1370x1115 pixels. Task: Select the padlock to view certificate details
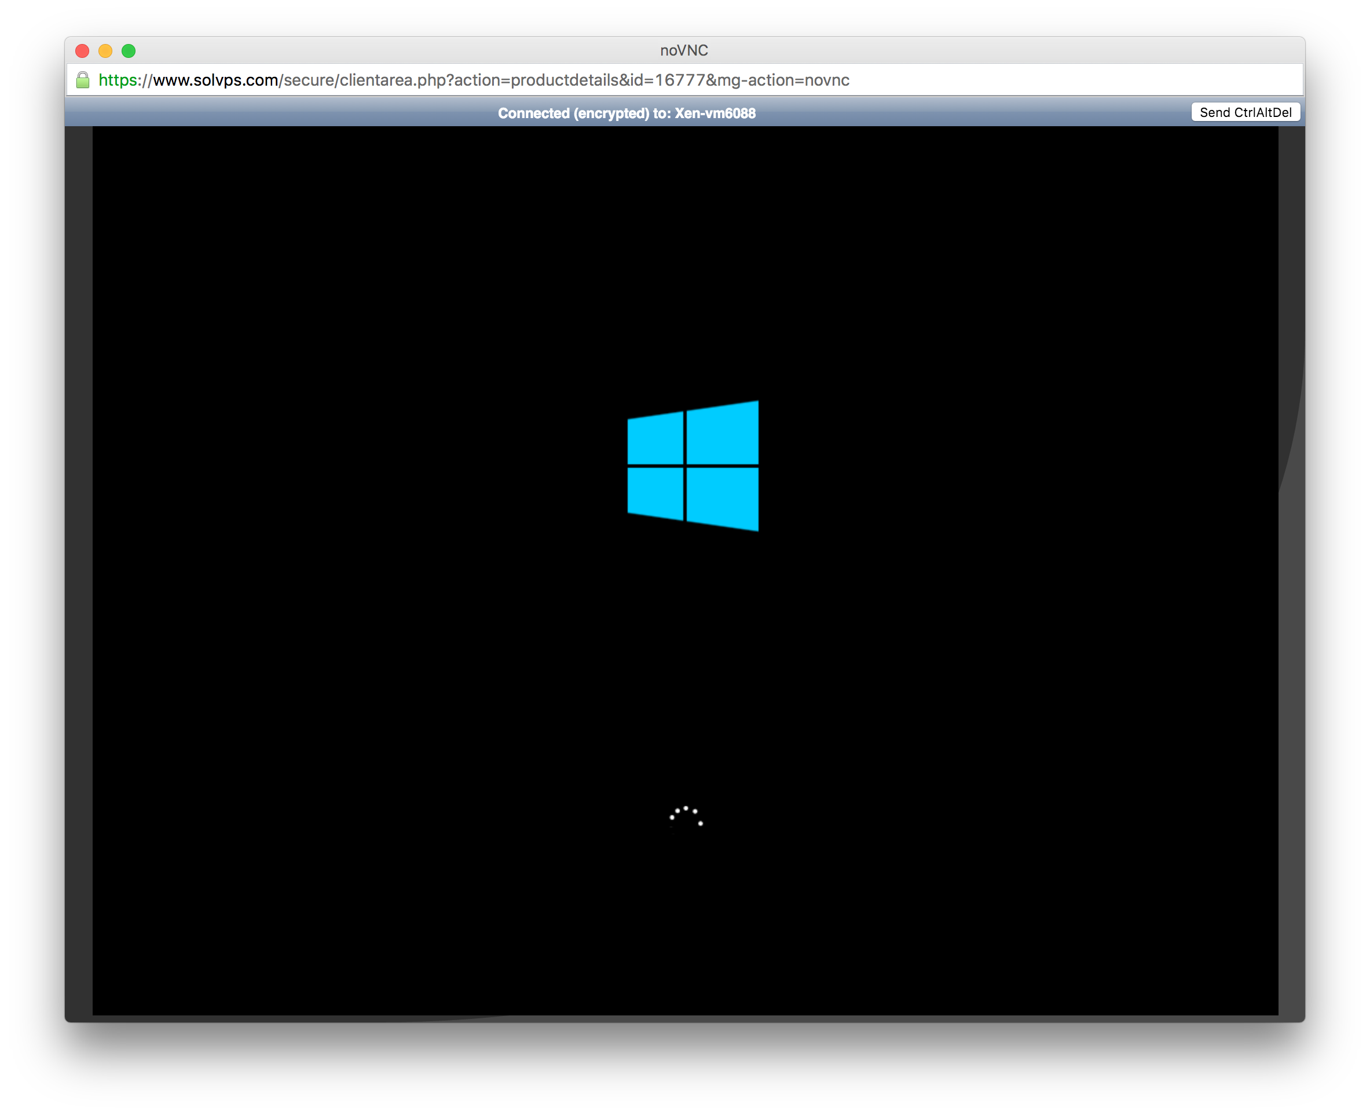pyautogui.click(x=83, y=80)
